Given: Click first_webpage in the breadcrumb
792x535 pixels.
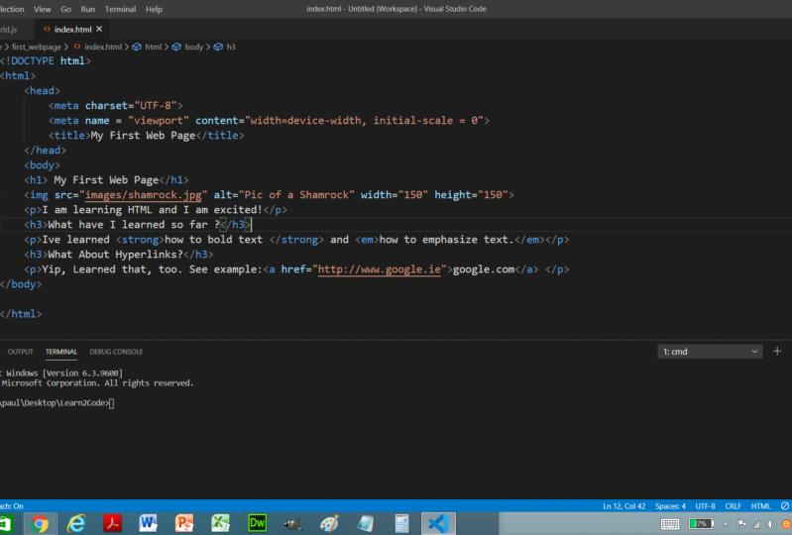Looking at the screenshot, I should [37, 47].
